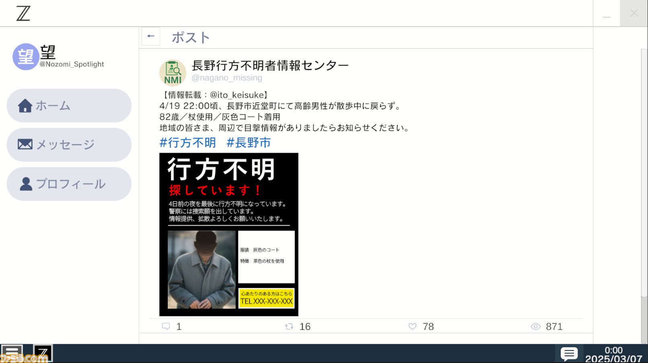This screenshot has width=648, height=363.
Task: Click the Z logo in top-left corner
Action: pyautogui.click(x=23, y=13)
